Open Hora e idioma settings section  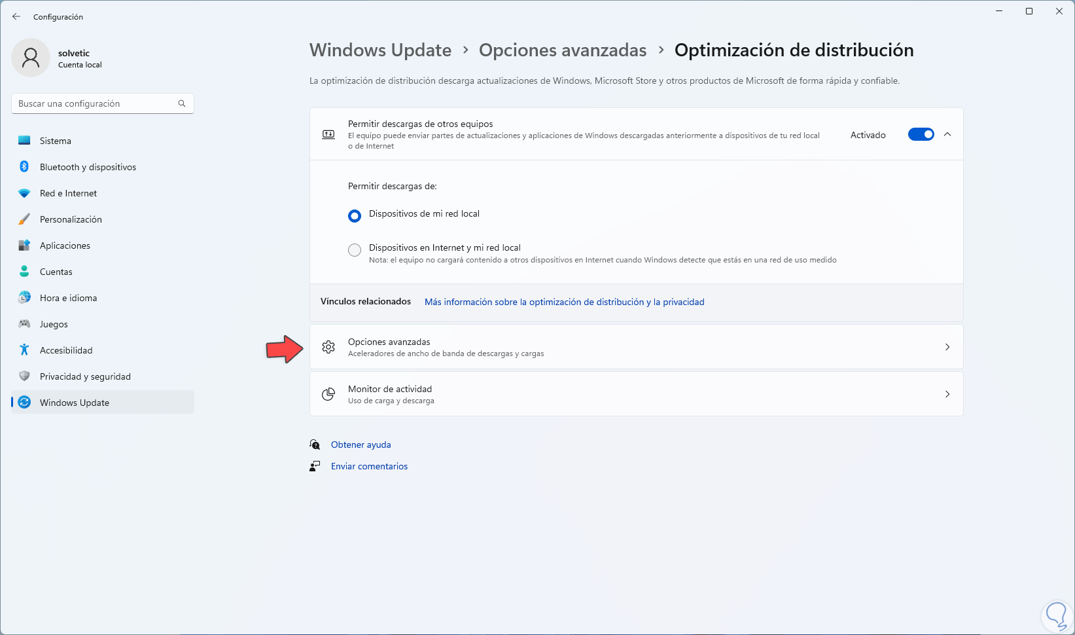(68, 298)
